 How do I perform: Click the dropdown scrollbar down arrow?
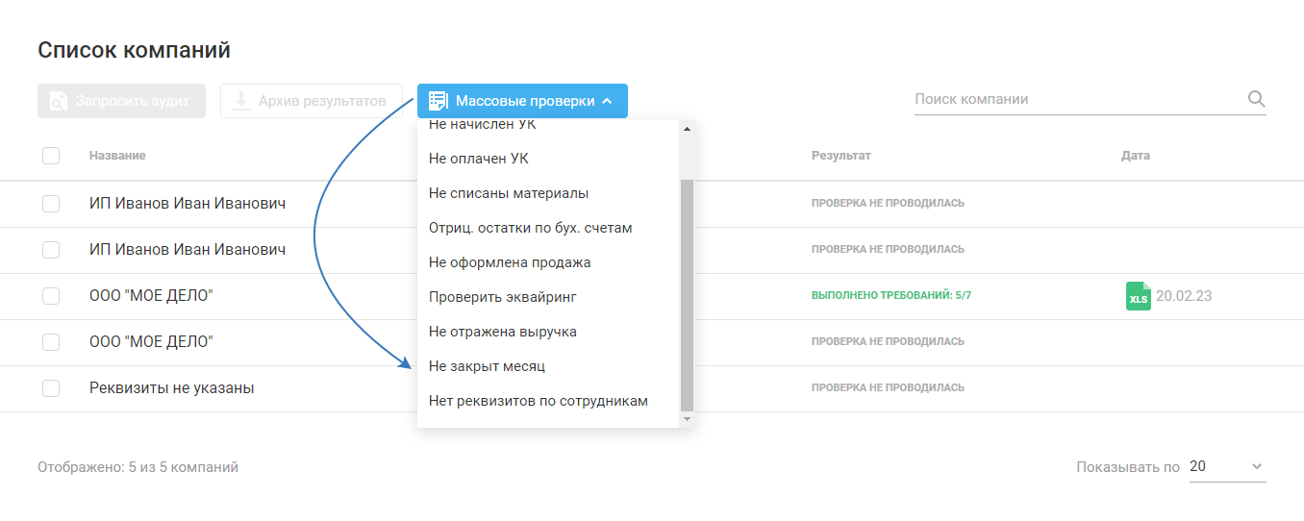pyautogui.click(x=687, y=419)
